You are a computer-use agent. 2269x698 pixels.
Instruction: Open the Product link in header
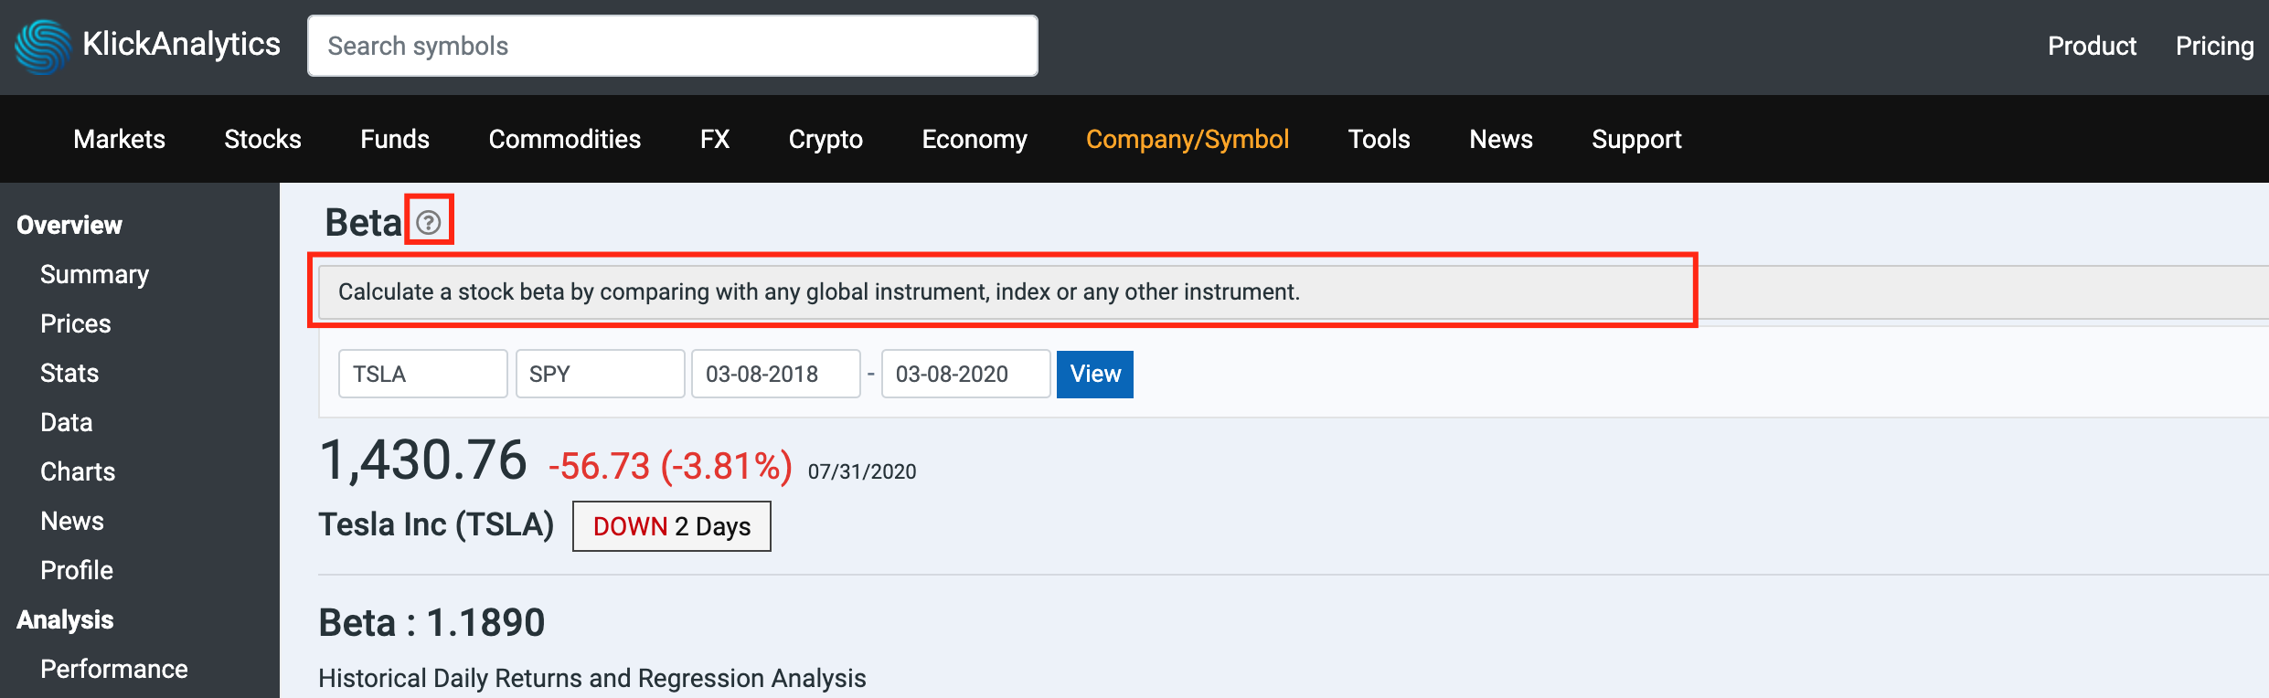pyautogui.click(x=2092, y=46)
